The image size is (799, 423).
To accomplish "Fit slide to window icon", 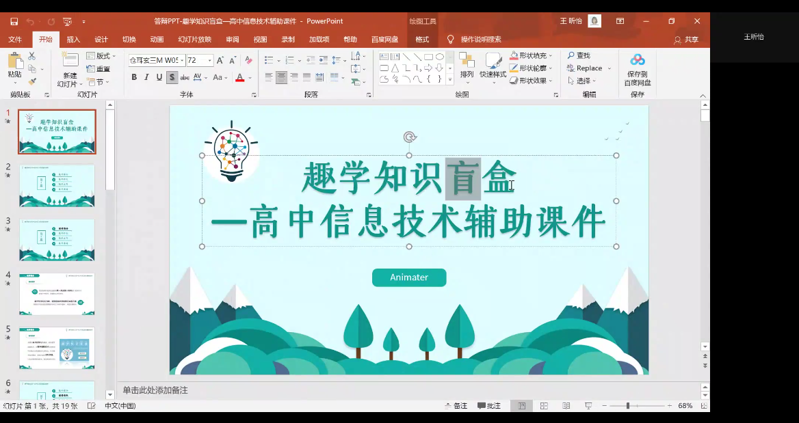I will click(x=704, y=406).
